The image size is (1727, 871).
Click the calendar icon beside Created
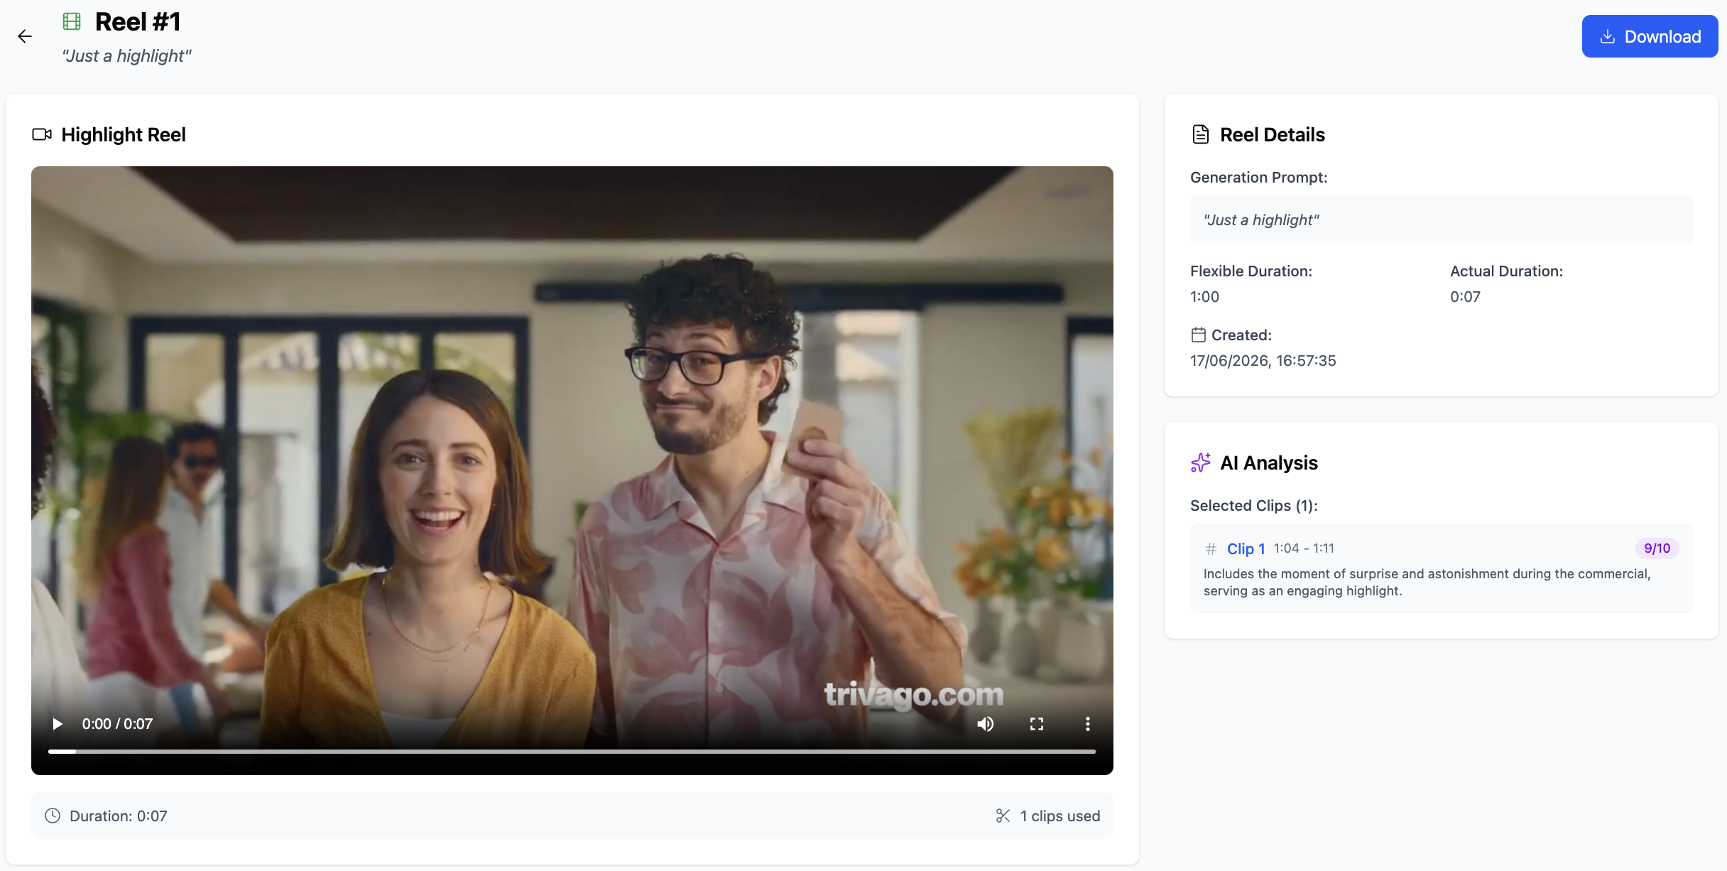1199,335
